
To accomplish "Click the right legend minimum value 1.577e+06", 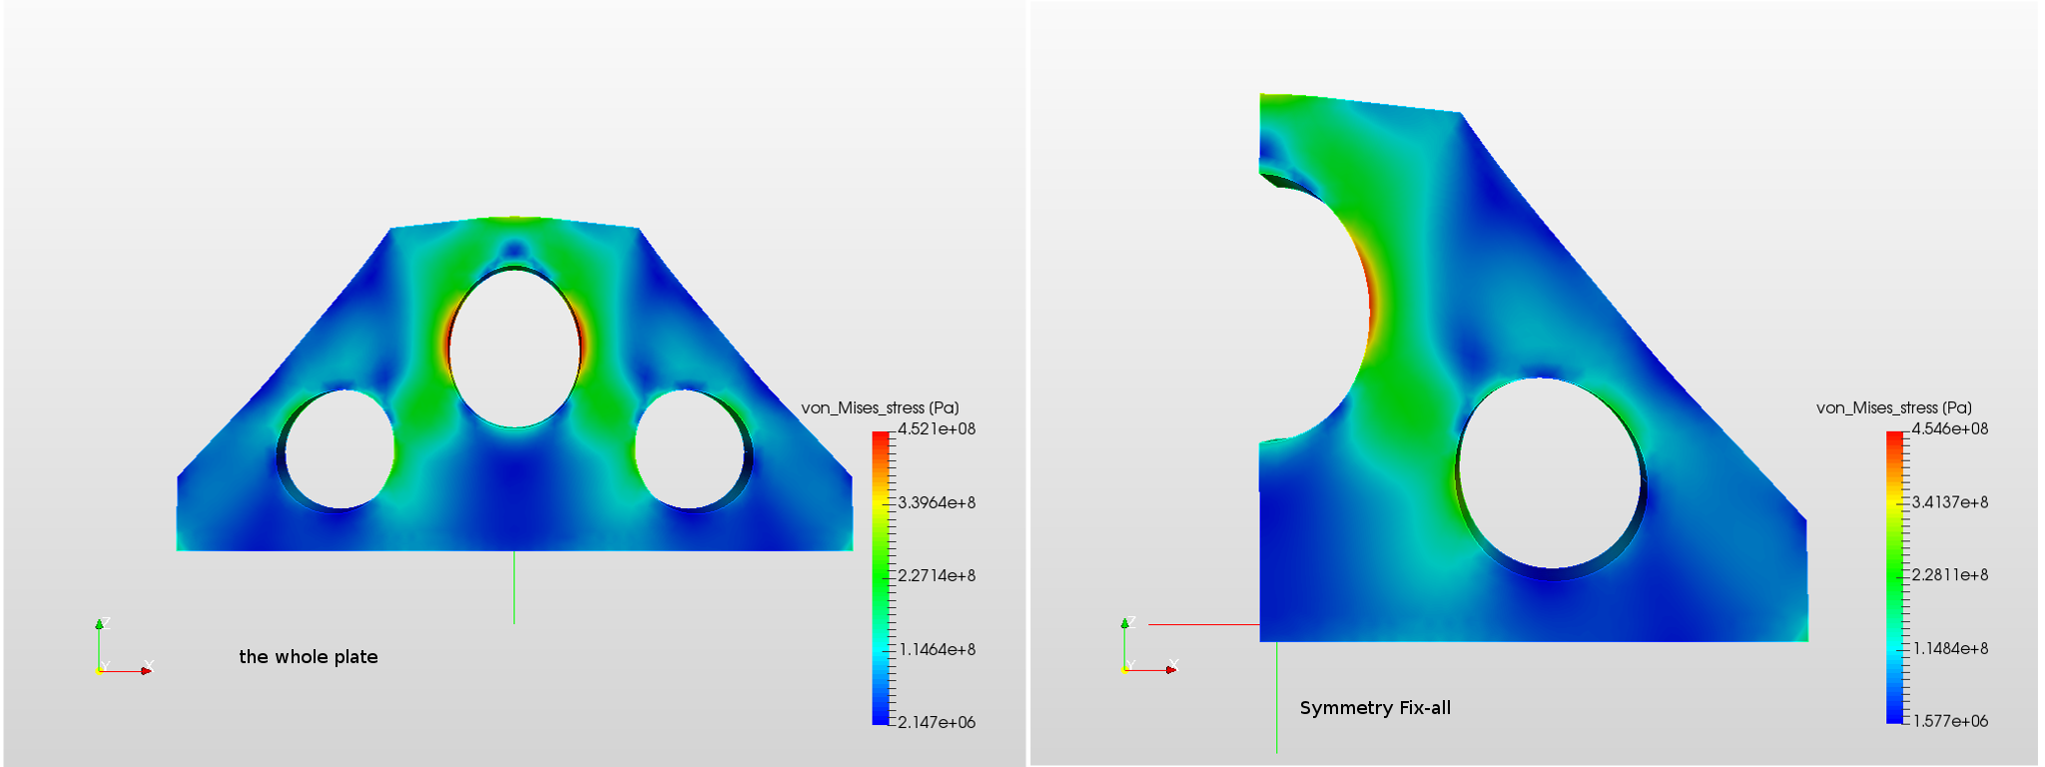I will (1950, 721).
